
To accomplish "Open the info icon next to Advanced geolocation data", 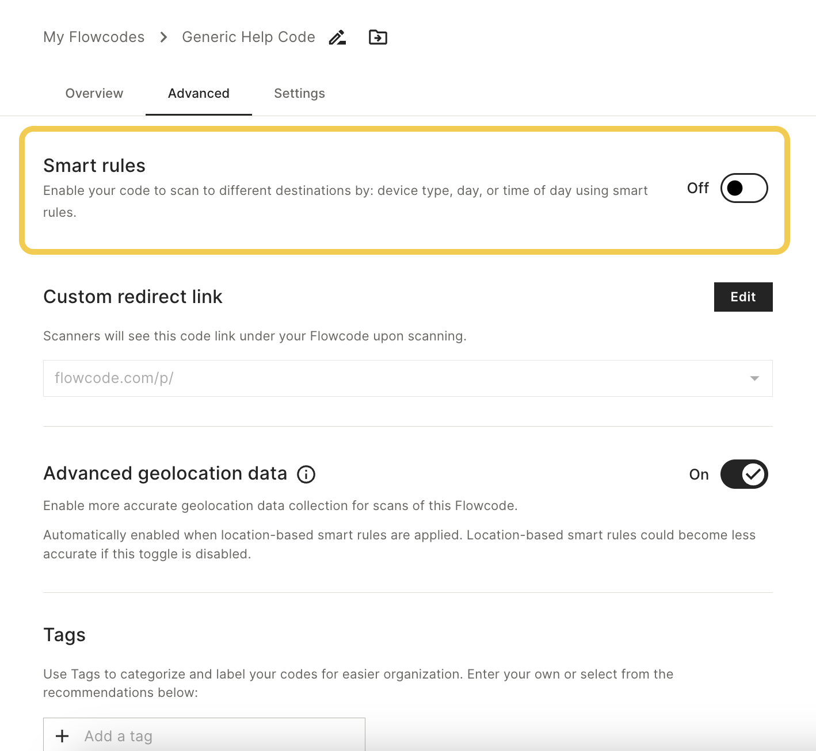I will (306, 474).
